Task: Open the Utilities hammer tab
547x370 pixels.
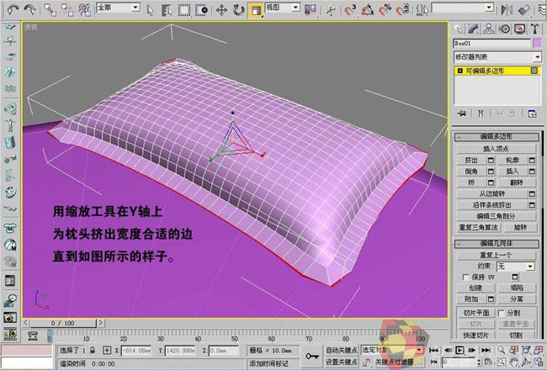Action: point(535,29)
